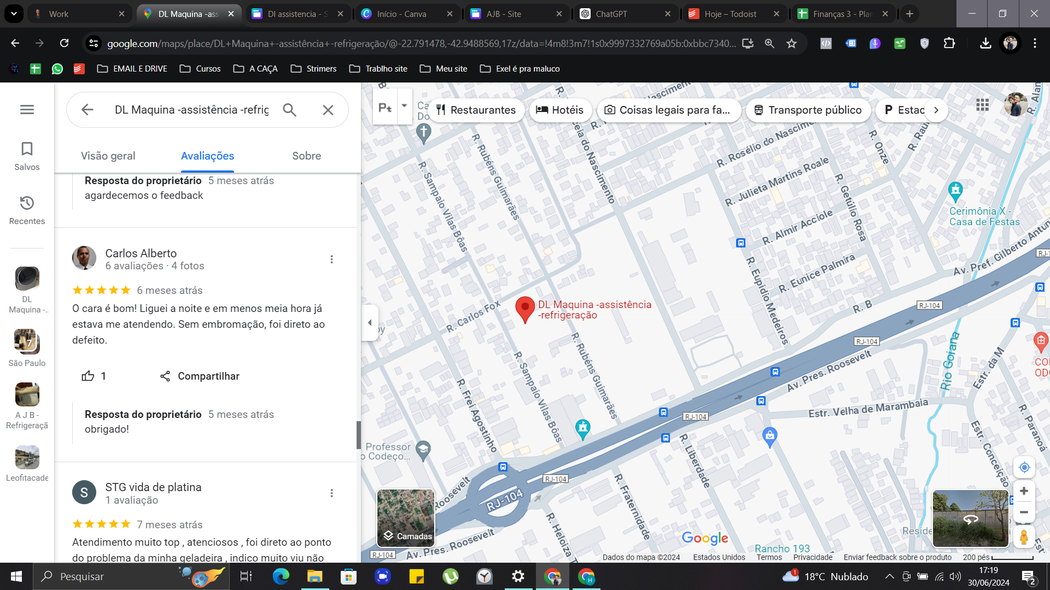
Task: Open the Chrome downloads icon
Action: [985, 43]
